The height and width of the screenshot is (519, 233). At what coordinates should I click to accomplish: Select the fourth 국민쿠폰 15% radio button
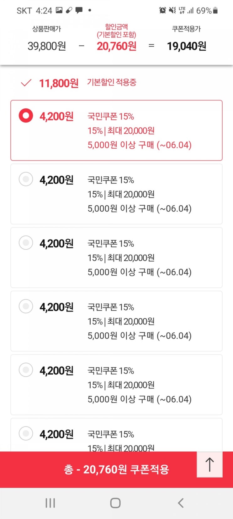(x=26, y=306)
